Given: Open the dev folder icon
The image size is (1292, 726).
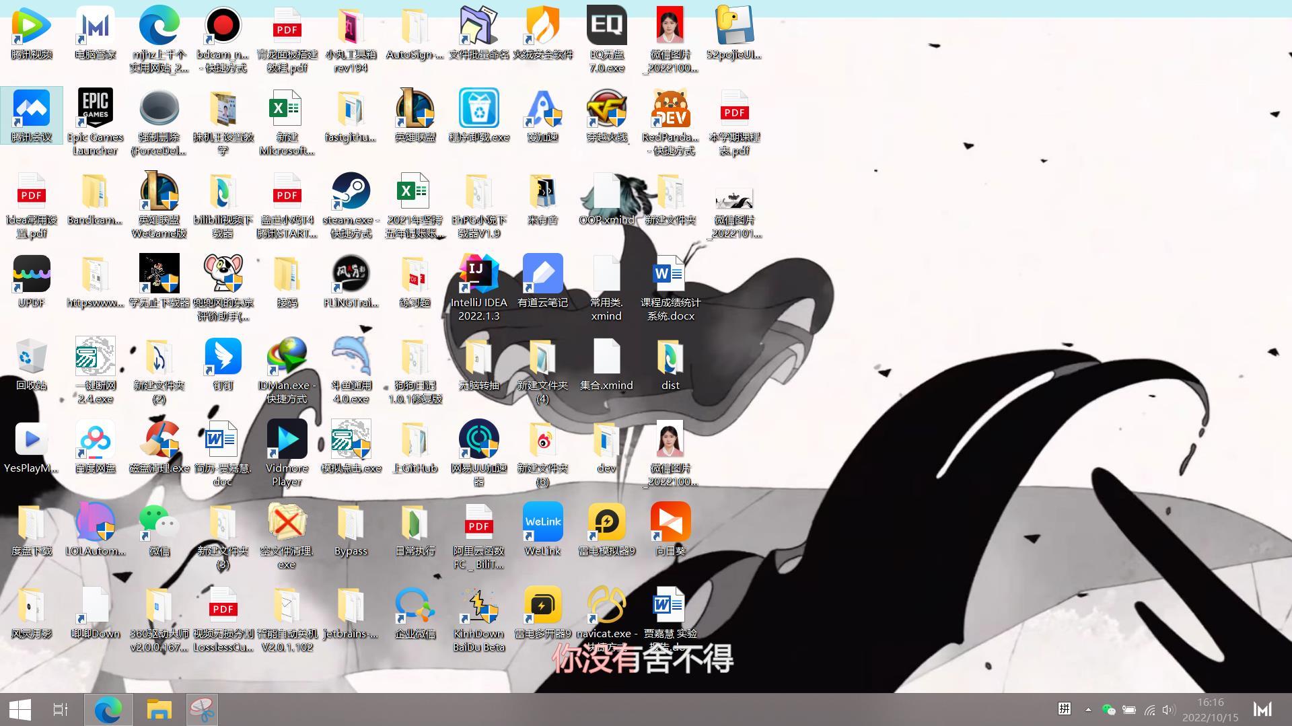Looking at the screenshot, I should (x=606, y=447).
